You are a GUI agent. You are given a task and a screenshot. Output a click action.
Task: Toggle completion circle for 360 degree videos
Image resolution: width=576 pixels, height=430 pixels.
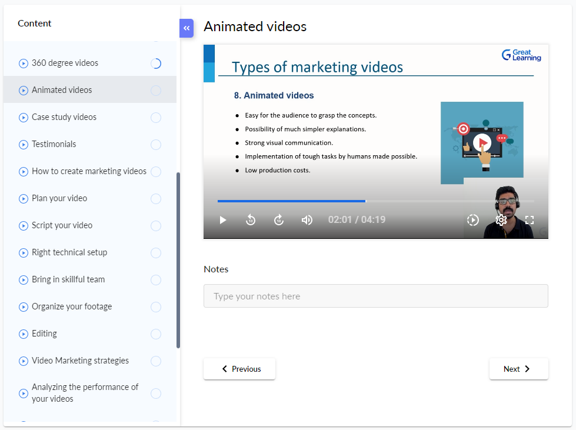156,64
